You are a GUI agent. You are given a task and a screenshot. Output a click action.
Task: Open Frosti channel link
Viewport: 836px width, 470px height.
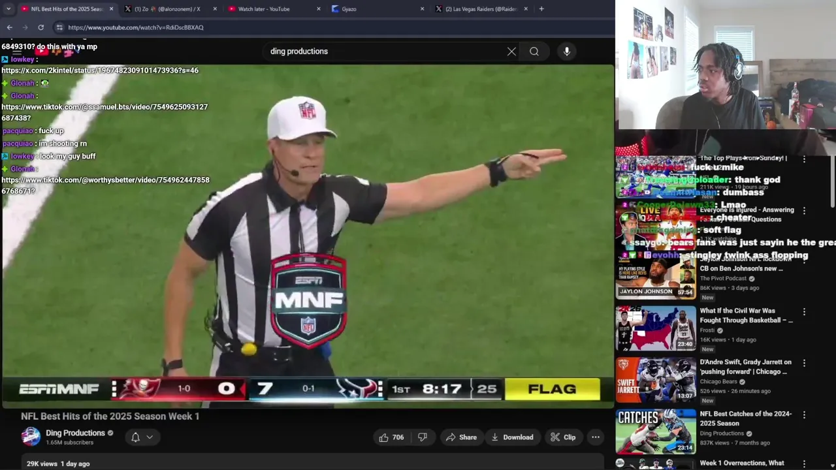coord(707,330)
